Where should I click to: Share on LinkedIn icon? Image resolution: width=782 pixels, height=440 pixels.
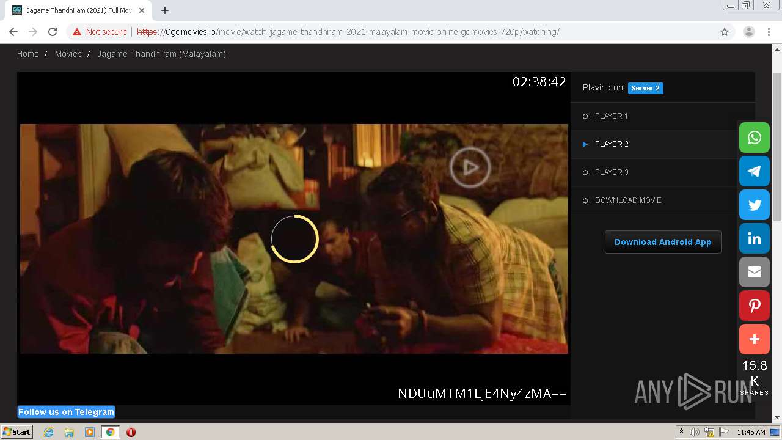point(755,238)
